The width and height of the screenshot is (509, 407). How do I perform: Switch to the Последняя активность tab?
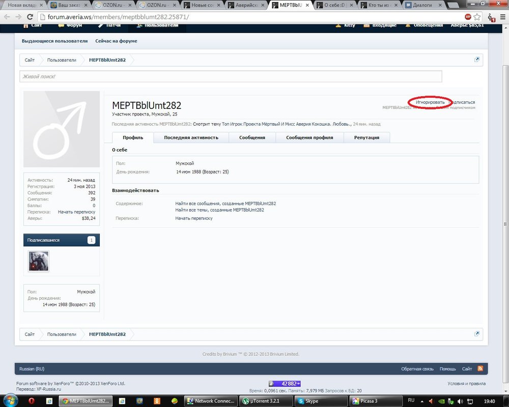(x=191, y=137)
